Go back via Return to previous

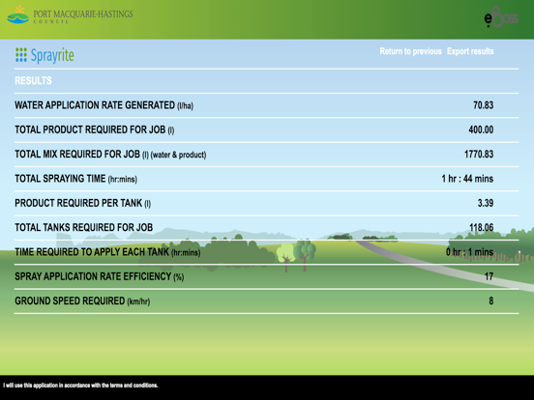pos(410,51)
